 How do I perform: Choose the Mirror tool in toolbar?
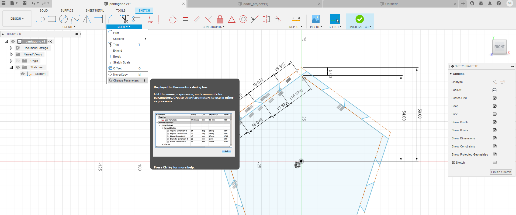(x=86, y=19)
